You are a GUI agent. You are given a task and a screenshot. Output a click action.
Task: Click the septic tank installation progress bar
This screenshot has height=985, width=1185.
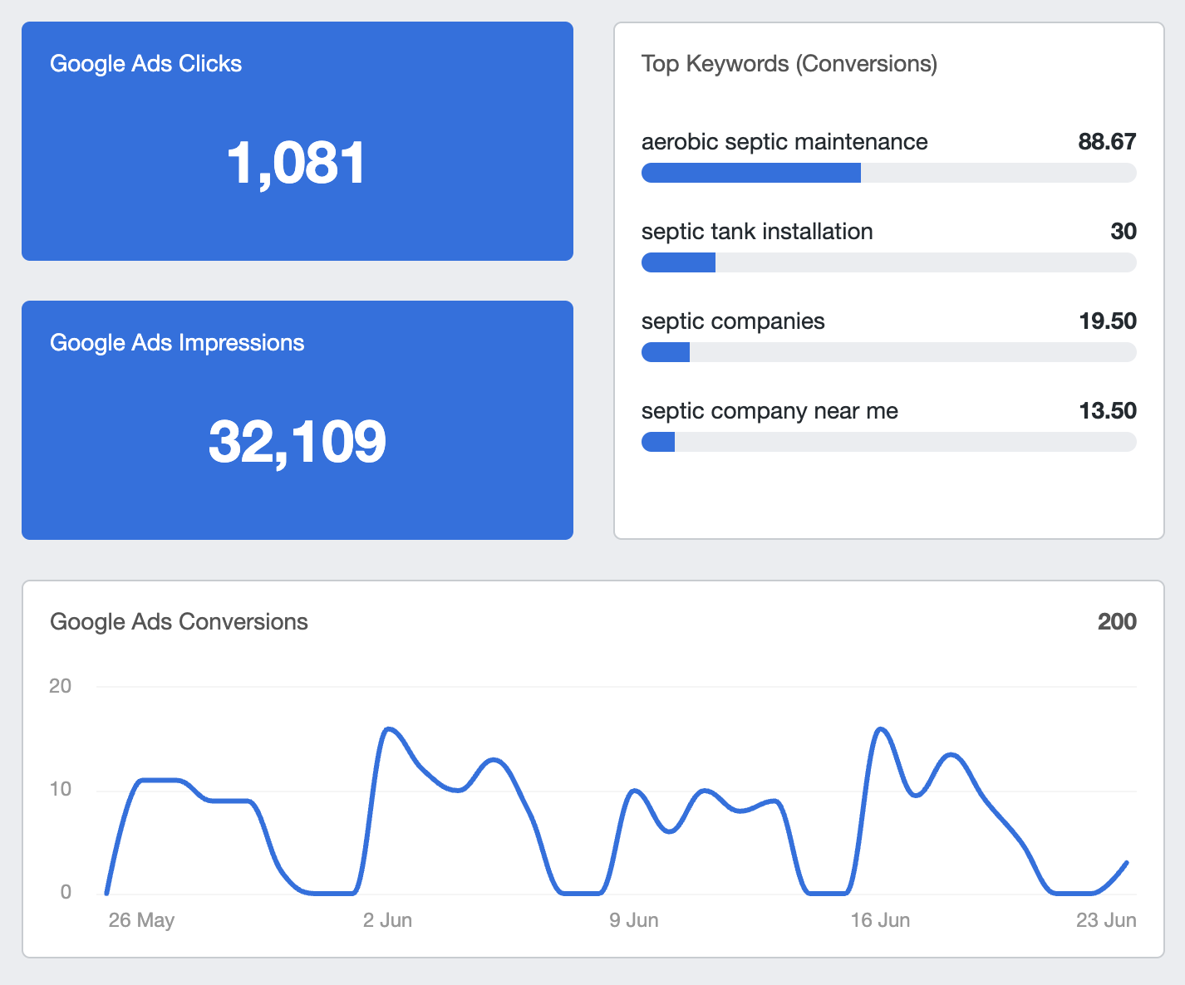coord(889,262)
